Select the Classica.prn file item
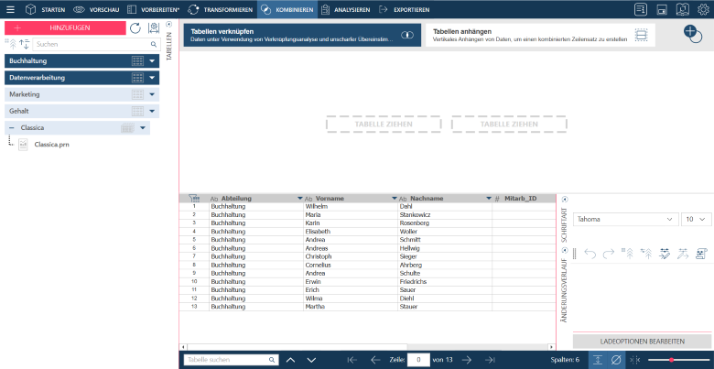Image resolution: width=714 pixels, height=369 pixels. [x=52, y=145]
